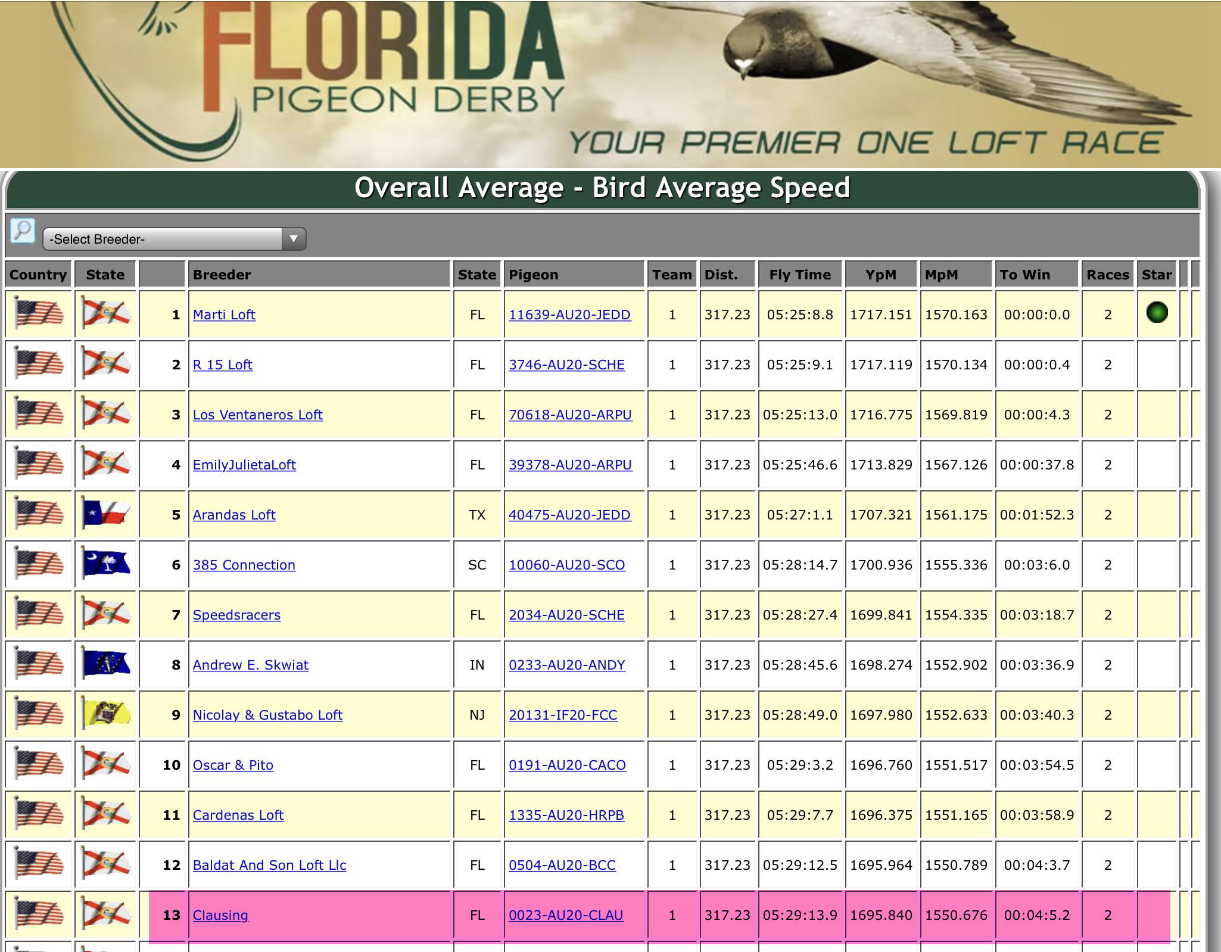The width and height of the screenshot is (1221, 952).
Task: Open pigeon 0023-AU20-CLAU link
Action: (566, 915)
